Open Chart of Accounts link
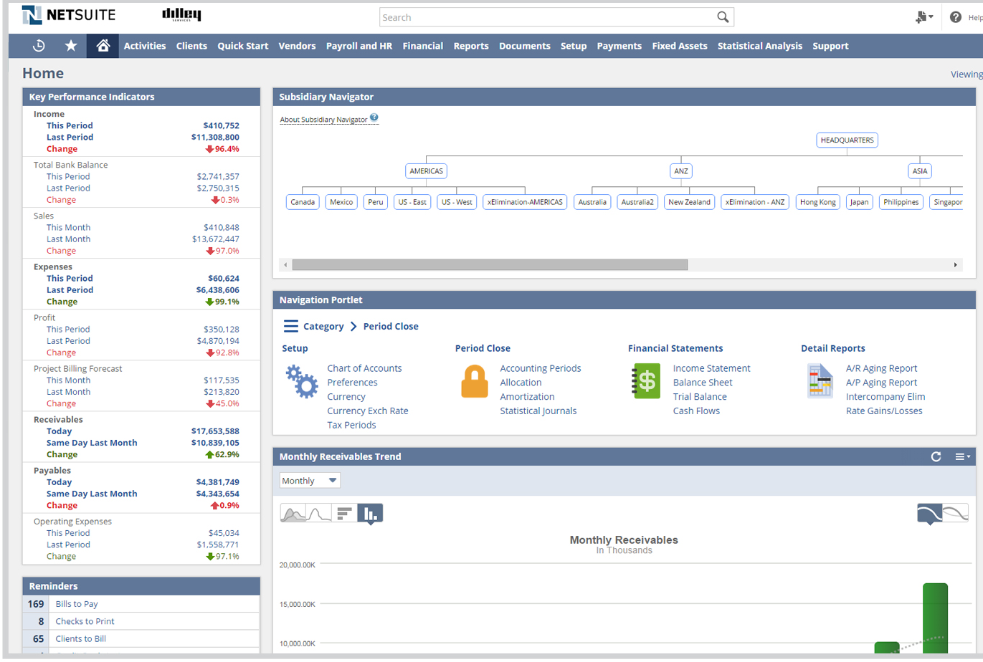 (x=364, y=368)
